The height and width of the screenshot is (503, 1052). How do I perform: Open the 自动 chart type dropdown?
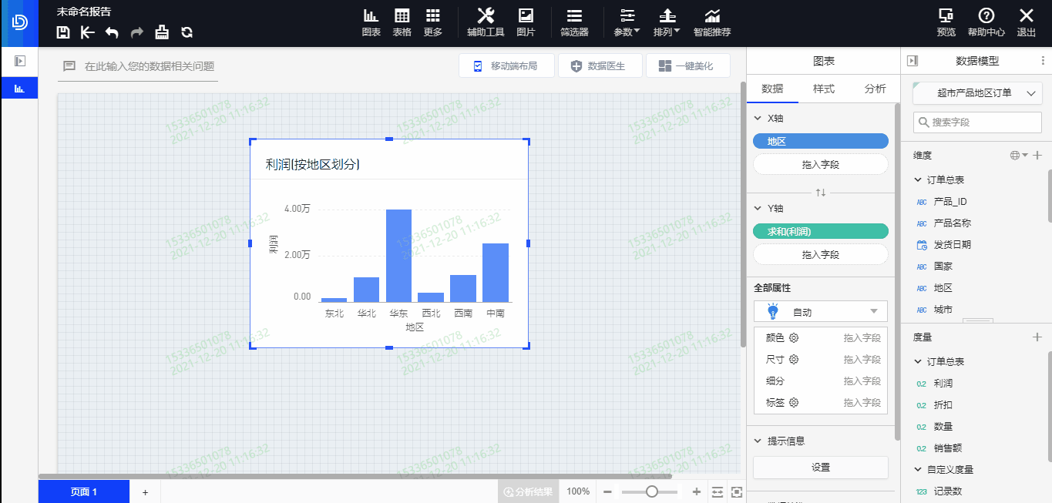[x=821, y=312]
